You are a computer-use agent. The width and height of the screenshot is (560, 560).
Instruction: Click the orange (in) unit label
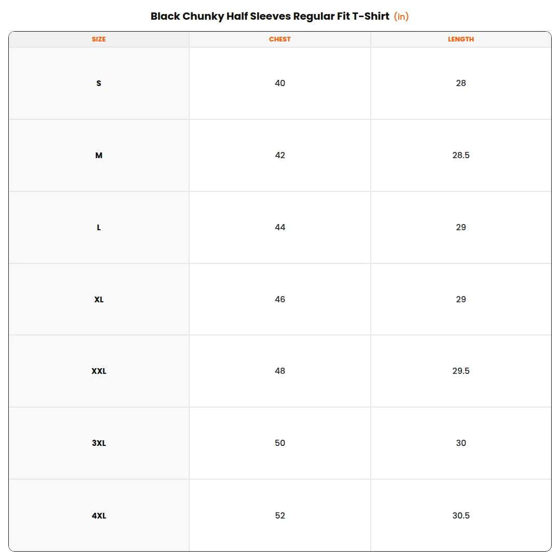(401, 17)
